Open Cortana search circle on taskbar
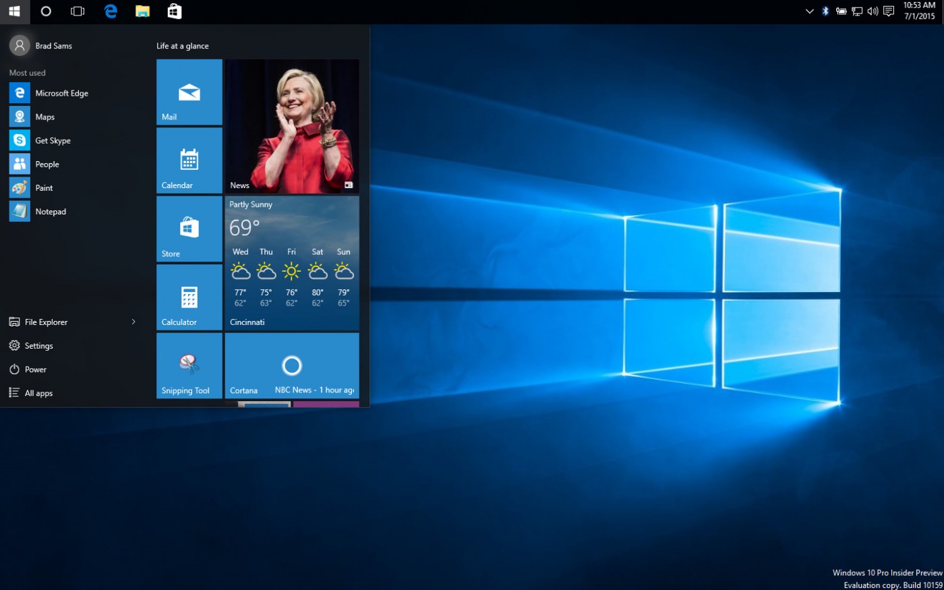944x590 pixels. tap(46, 11)
